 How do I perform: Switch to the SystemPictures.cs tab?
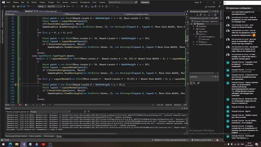pyautogui.click(x=12, y=11)
